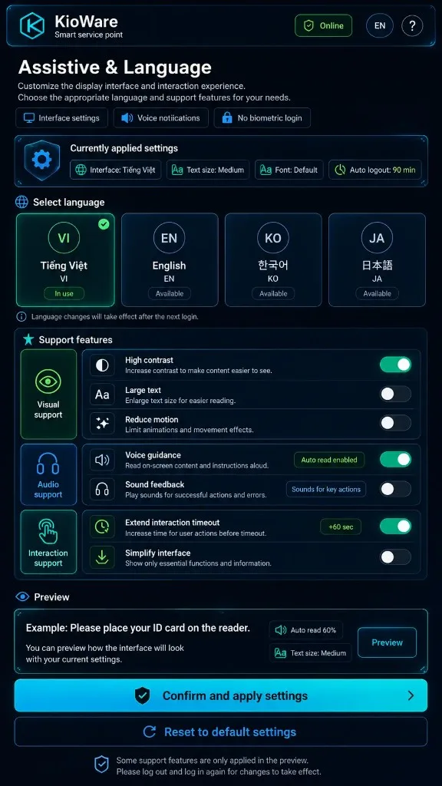This screenshot has height=786, width=442.
Task: Click the gear shield settings icon
Action: 41,160
